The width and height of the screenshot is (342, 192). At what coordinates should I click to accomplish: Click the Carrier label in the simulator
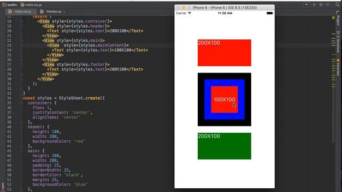click(x=181, y=13)
